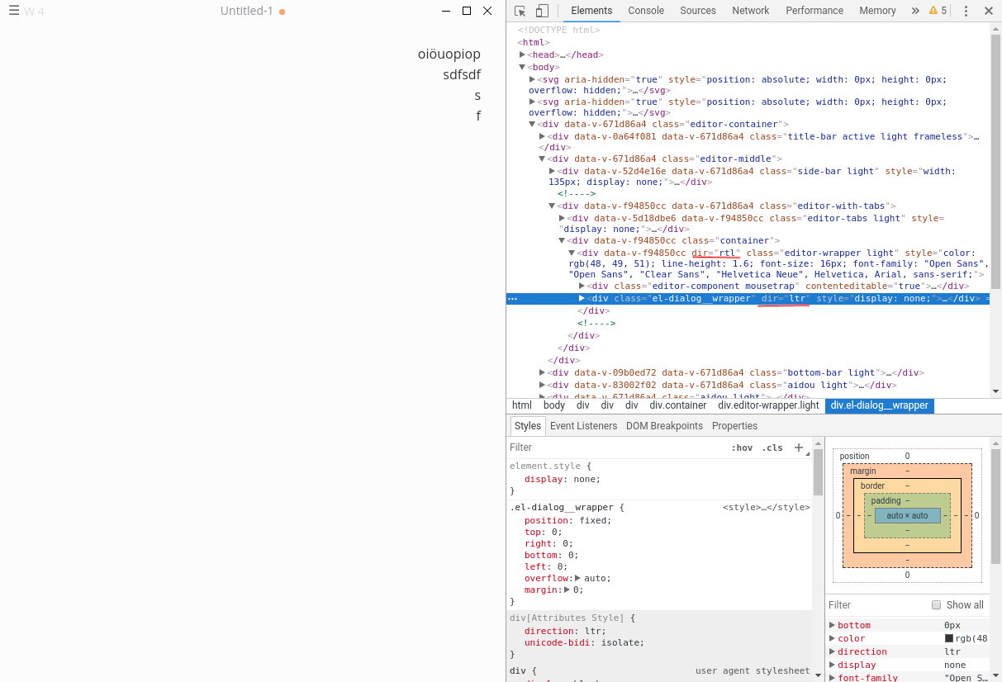Switch to the Sources tab
The height and width of the screenshot is (682, 1002).
click(x=698, y=11)
